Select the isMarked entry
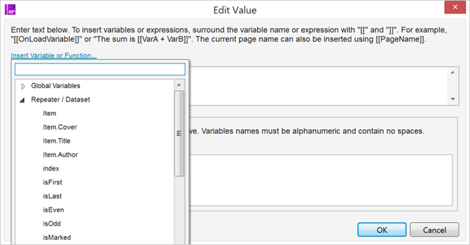The height and width of the screenshot is (245, 470). pos(56,237)
